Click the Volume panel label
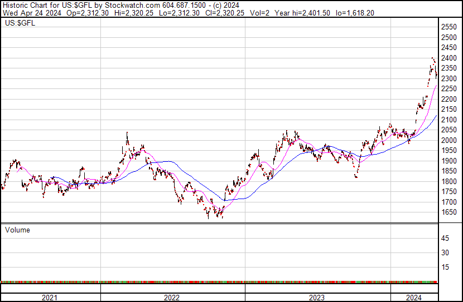The height and width of the screenshot is (302, 463). [17, 230]
